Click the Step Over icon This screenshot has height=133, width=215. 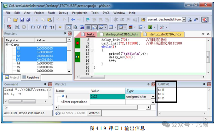[x=39, y=27]
